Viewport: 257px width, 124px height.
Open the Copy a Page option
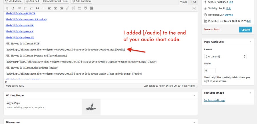pos(13,103)
